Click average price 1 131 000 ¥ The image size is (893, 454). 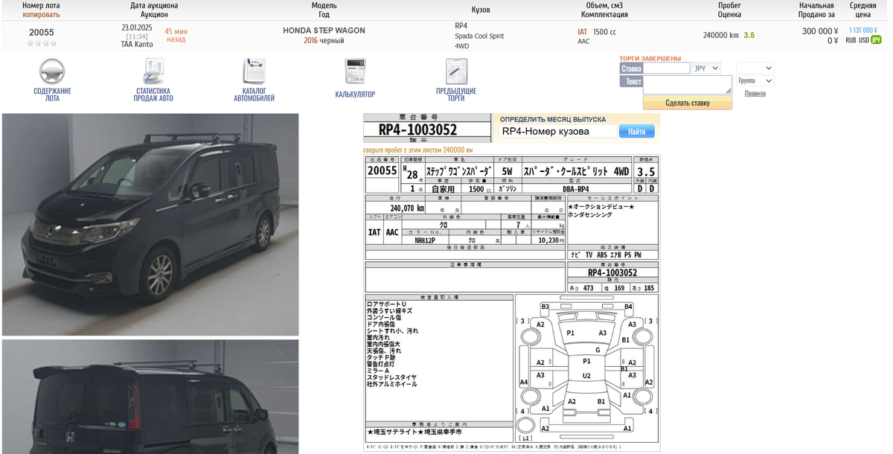click(863, 31)
